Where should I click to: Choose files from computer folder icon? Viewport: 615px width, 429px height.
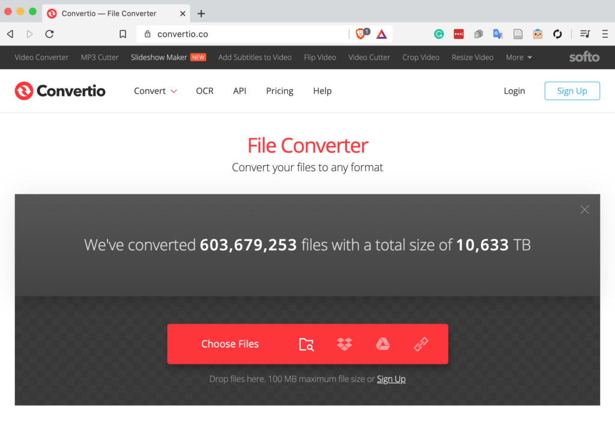pos(306,344)
